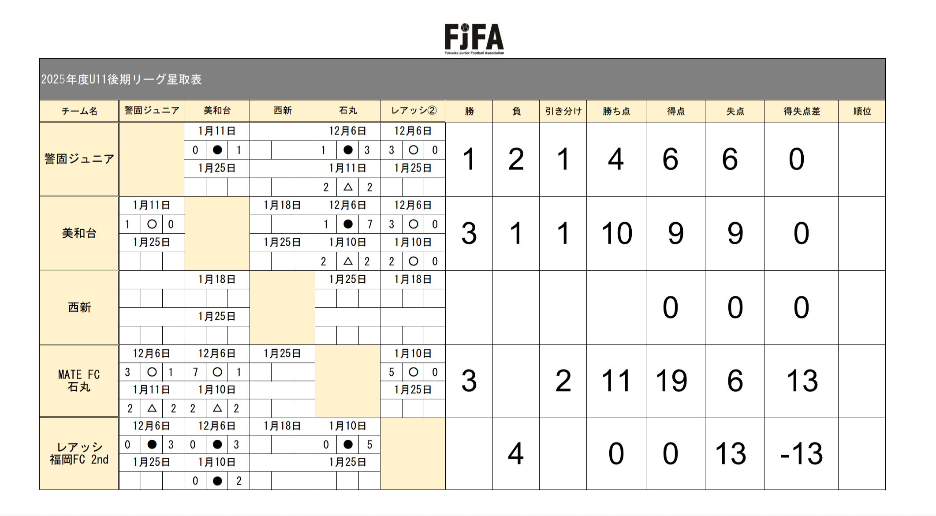The image size is (936, 516).
Task: Click 美和台's 10 points value
Action: (616, 233)
